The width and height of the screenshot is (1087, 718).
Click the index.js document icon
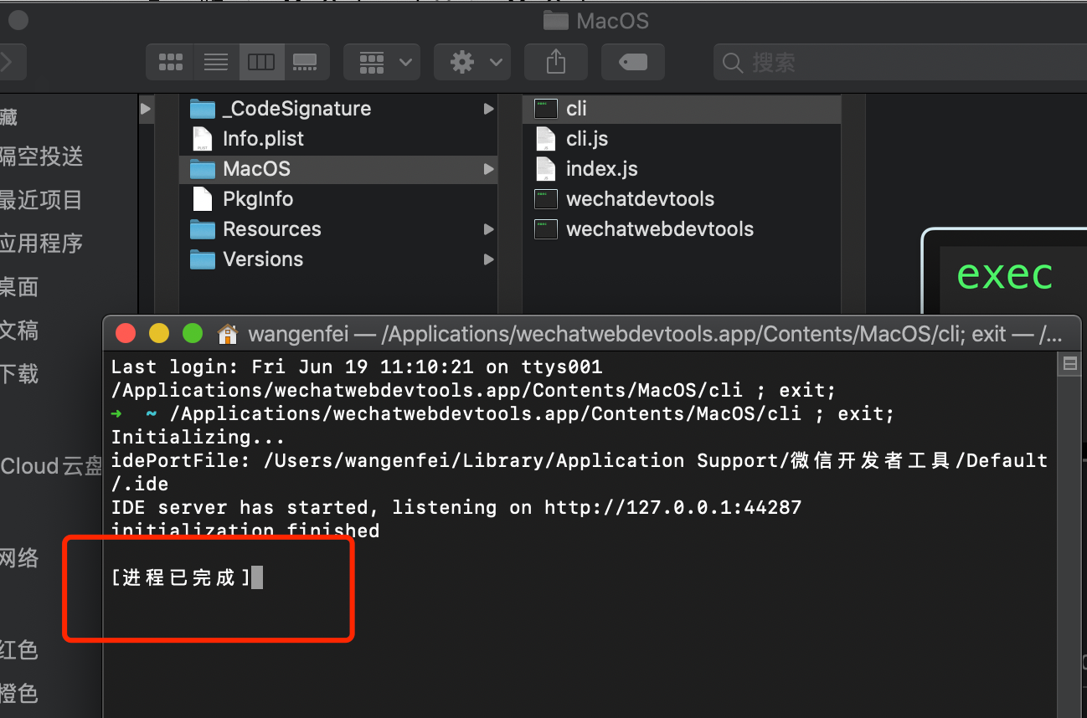pos(545,169)
